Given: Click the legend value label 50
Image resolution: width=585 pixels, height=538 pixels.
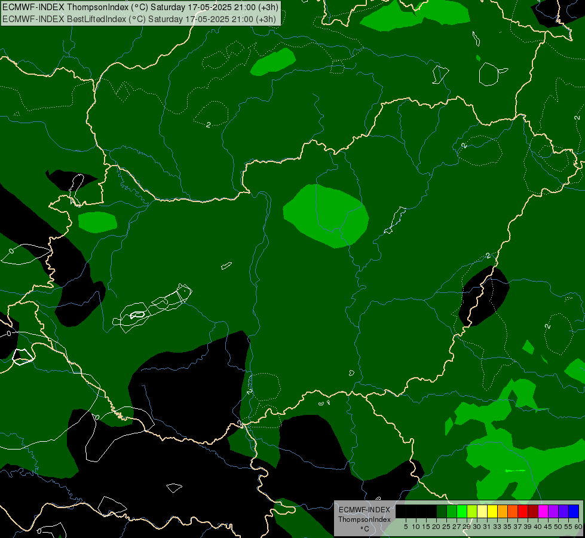Looking at the screenshot, I should pyautogui.click(x=558, y=527).
